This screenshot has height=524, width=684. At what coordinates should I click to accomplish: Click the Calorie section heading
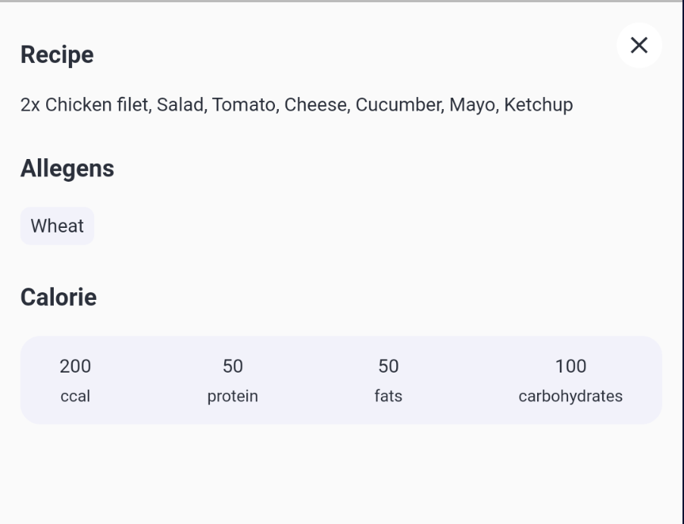(58, 298)
